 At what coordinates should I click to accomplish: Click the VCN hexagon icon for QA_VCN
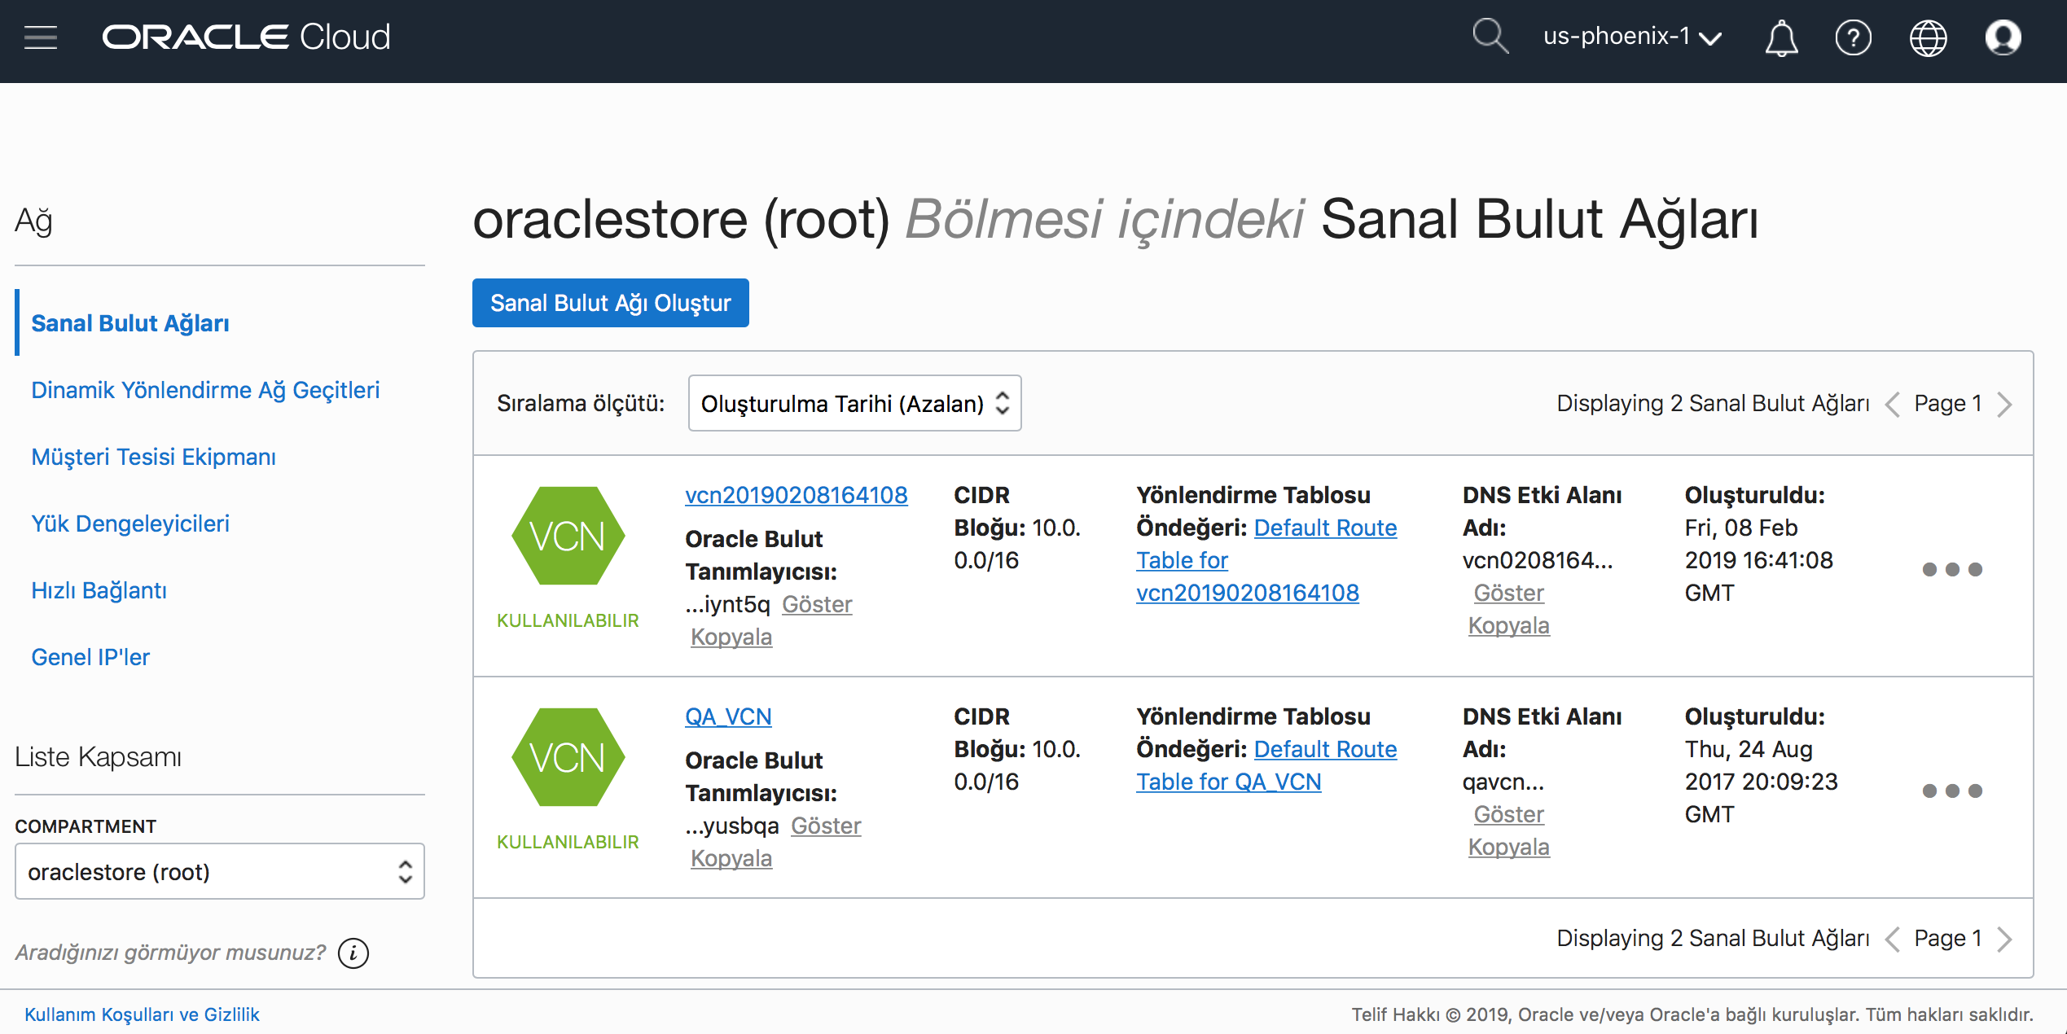(x=568, y=757)
